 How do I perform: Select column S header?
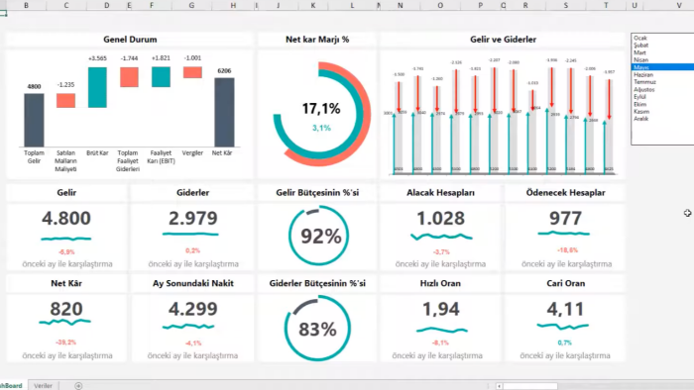coord(566,5)
